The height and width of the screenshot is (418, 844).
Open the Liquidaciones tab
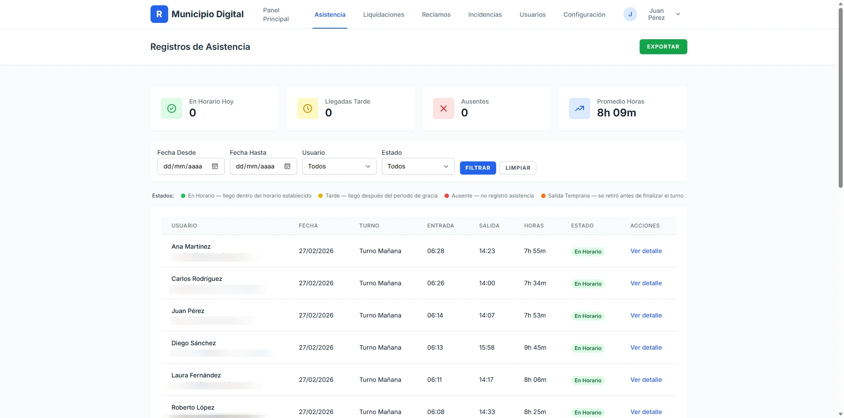point(384,15)
